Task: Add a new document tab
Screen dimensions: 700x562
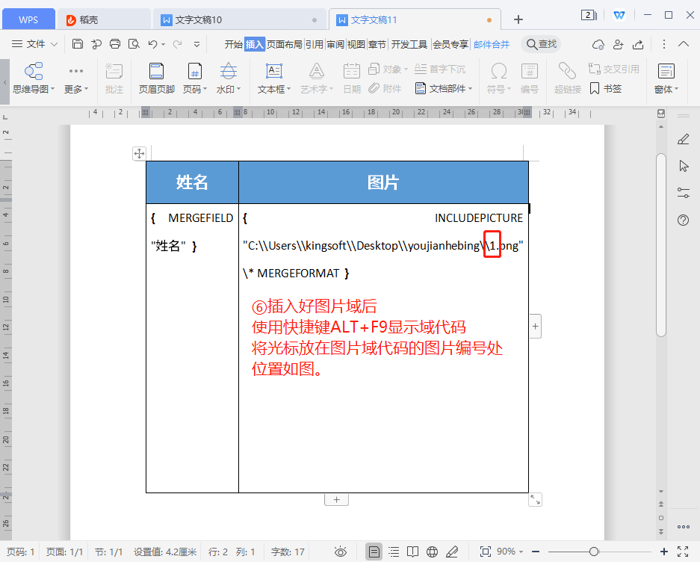Action: coord(518,19)
